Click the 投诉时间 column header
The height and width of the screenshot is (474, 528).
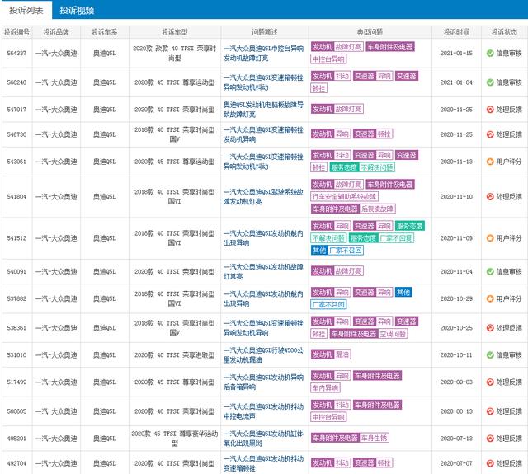pos(456,32)
